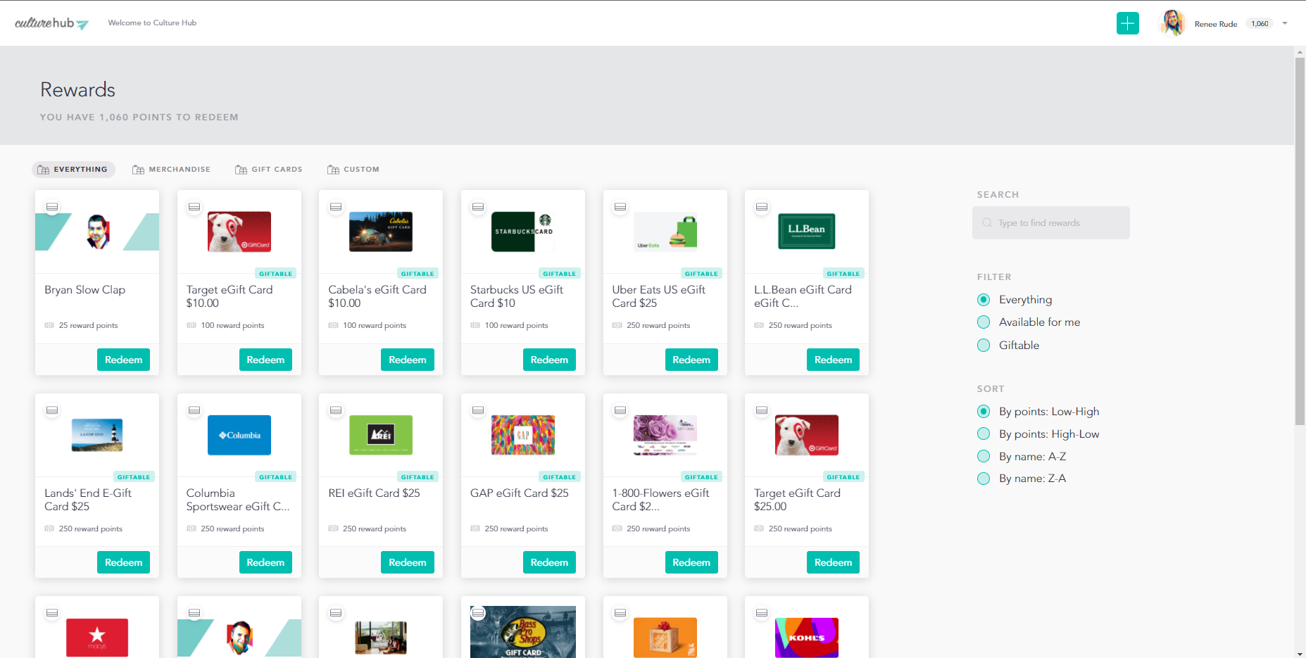Redeem the GAP eGift Card $25
Viewport: 1306px width, 658px height.
tap(549, 562)
